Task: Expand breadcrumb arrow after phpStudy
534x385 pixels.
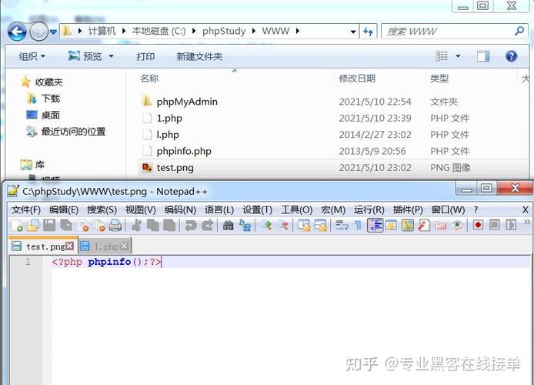Action: (x=254, y=32)
